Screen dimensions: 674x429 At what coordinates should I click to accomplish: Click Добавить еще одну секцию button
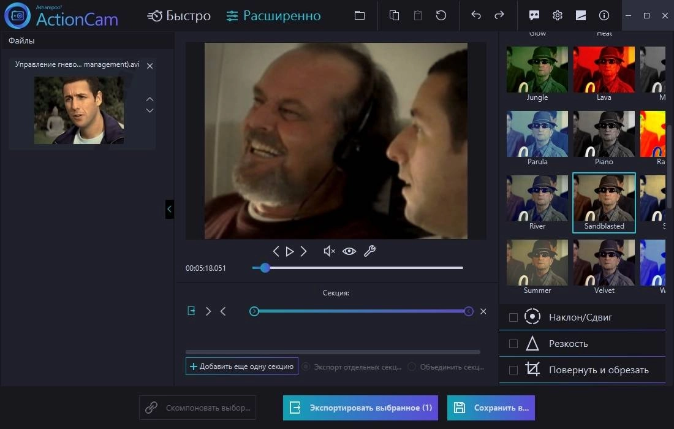tap(241, 366)
